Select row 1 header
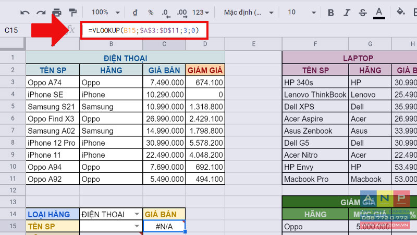This screenshot has width=417, height=235. click(13, 57)
